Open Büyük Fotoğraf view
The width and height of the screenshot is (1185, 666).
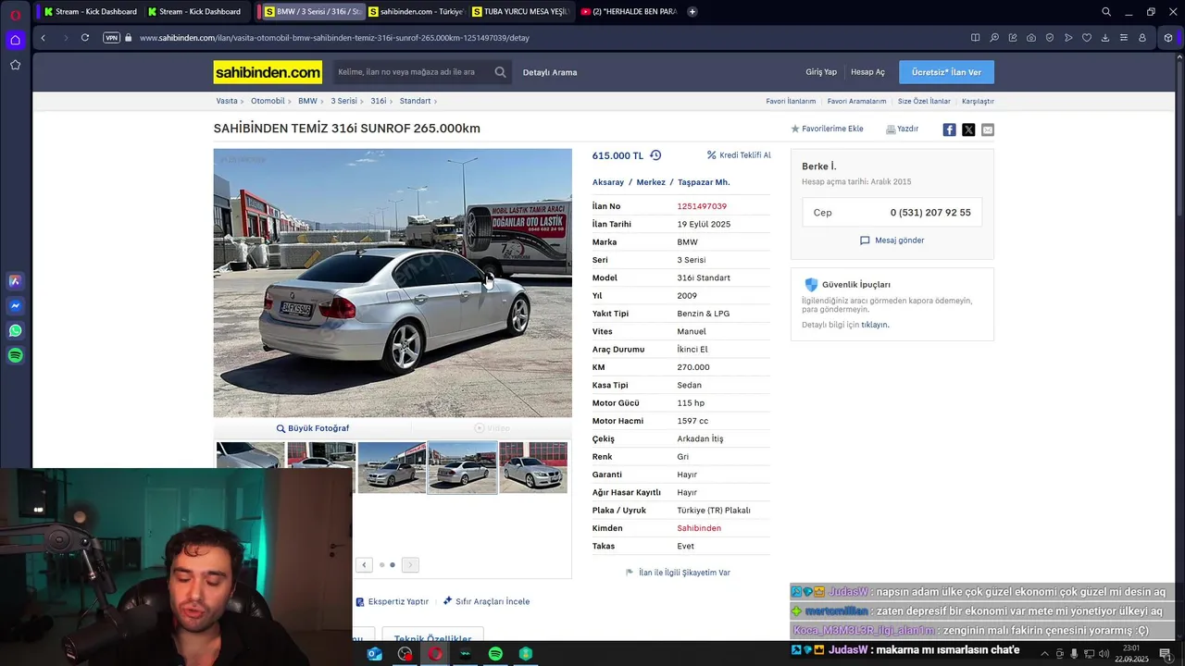[313, 428]
